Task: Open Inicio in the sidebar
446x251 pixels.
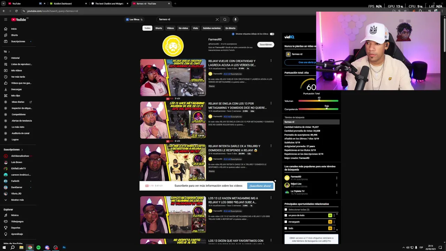Action: click(x=14, y=29)
